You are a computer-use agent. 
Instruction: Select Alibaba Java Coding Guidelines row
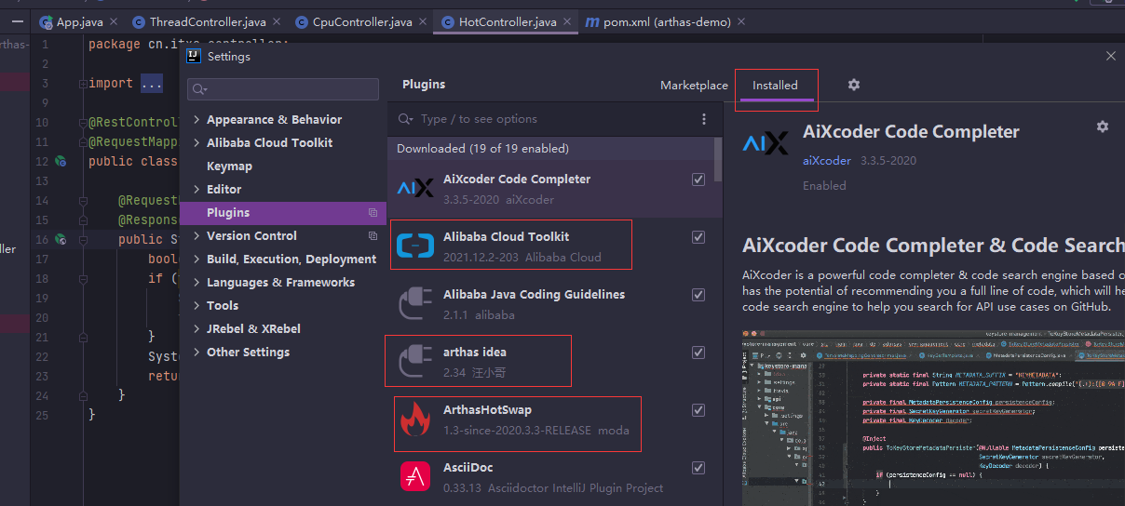[550, 304]
